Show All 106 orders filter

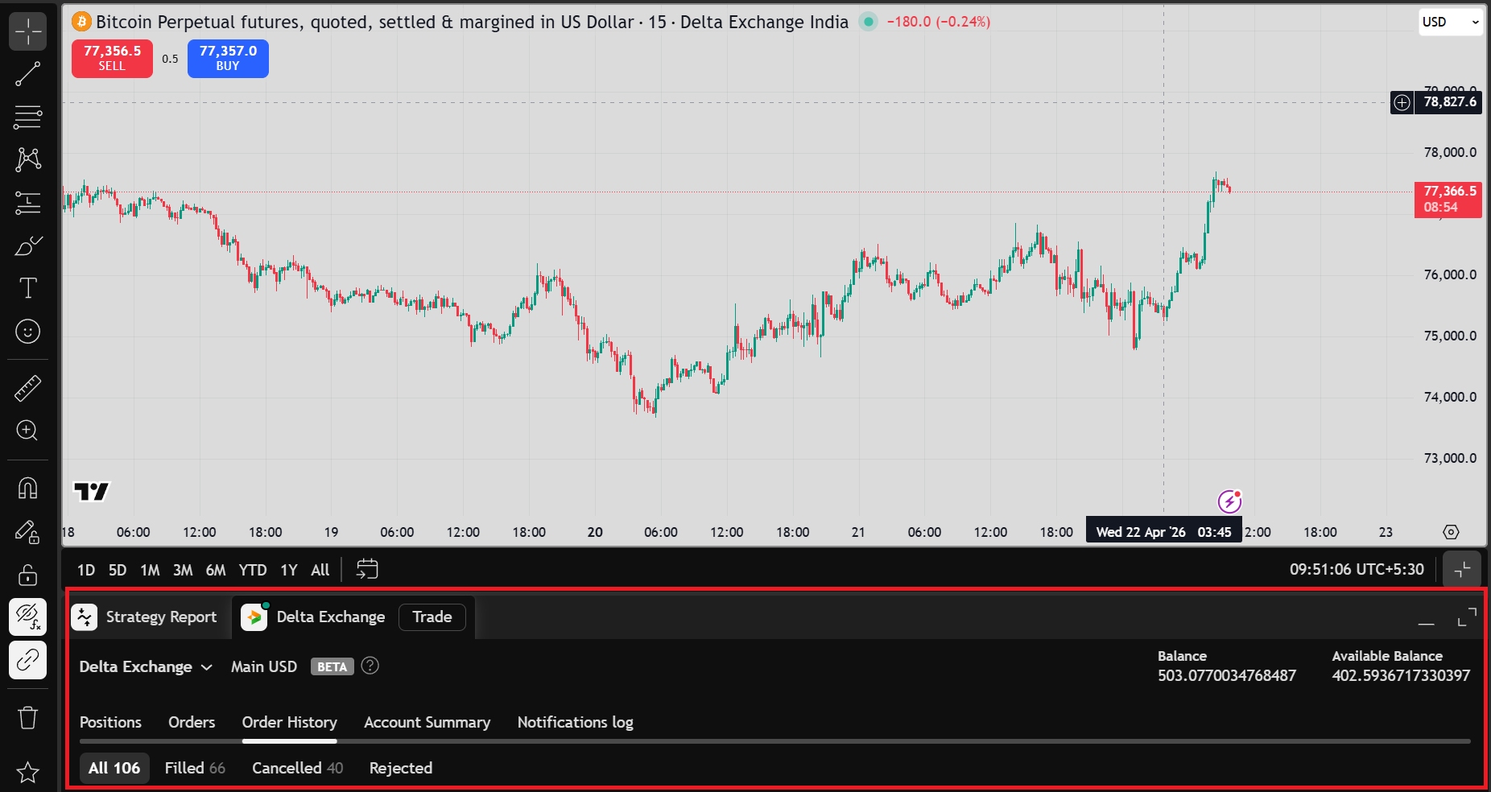pyautogui.click(x=114, y=768)
